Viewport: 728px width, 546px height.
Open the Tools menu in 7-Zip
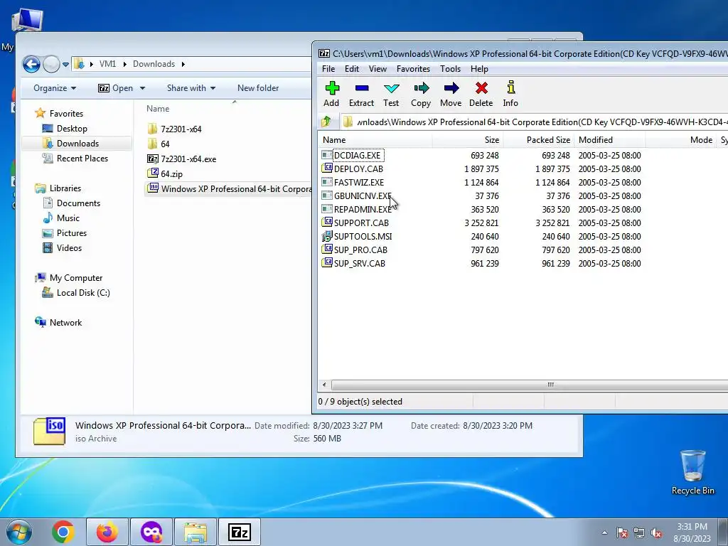450,69
